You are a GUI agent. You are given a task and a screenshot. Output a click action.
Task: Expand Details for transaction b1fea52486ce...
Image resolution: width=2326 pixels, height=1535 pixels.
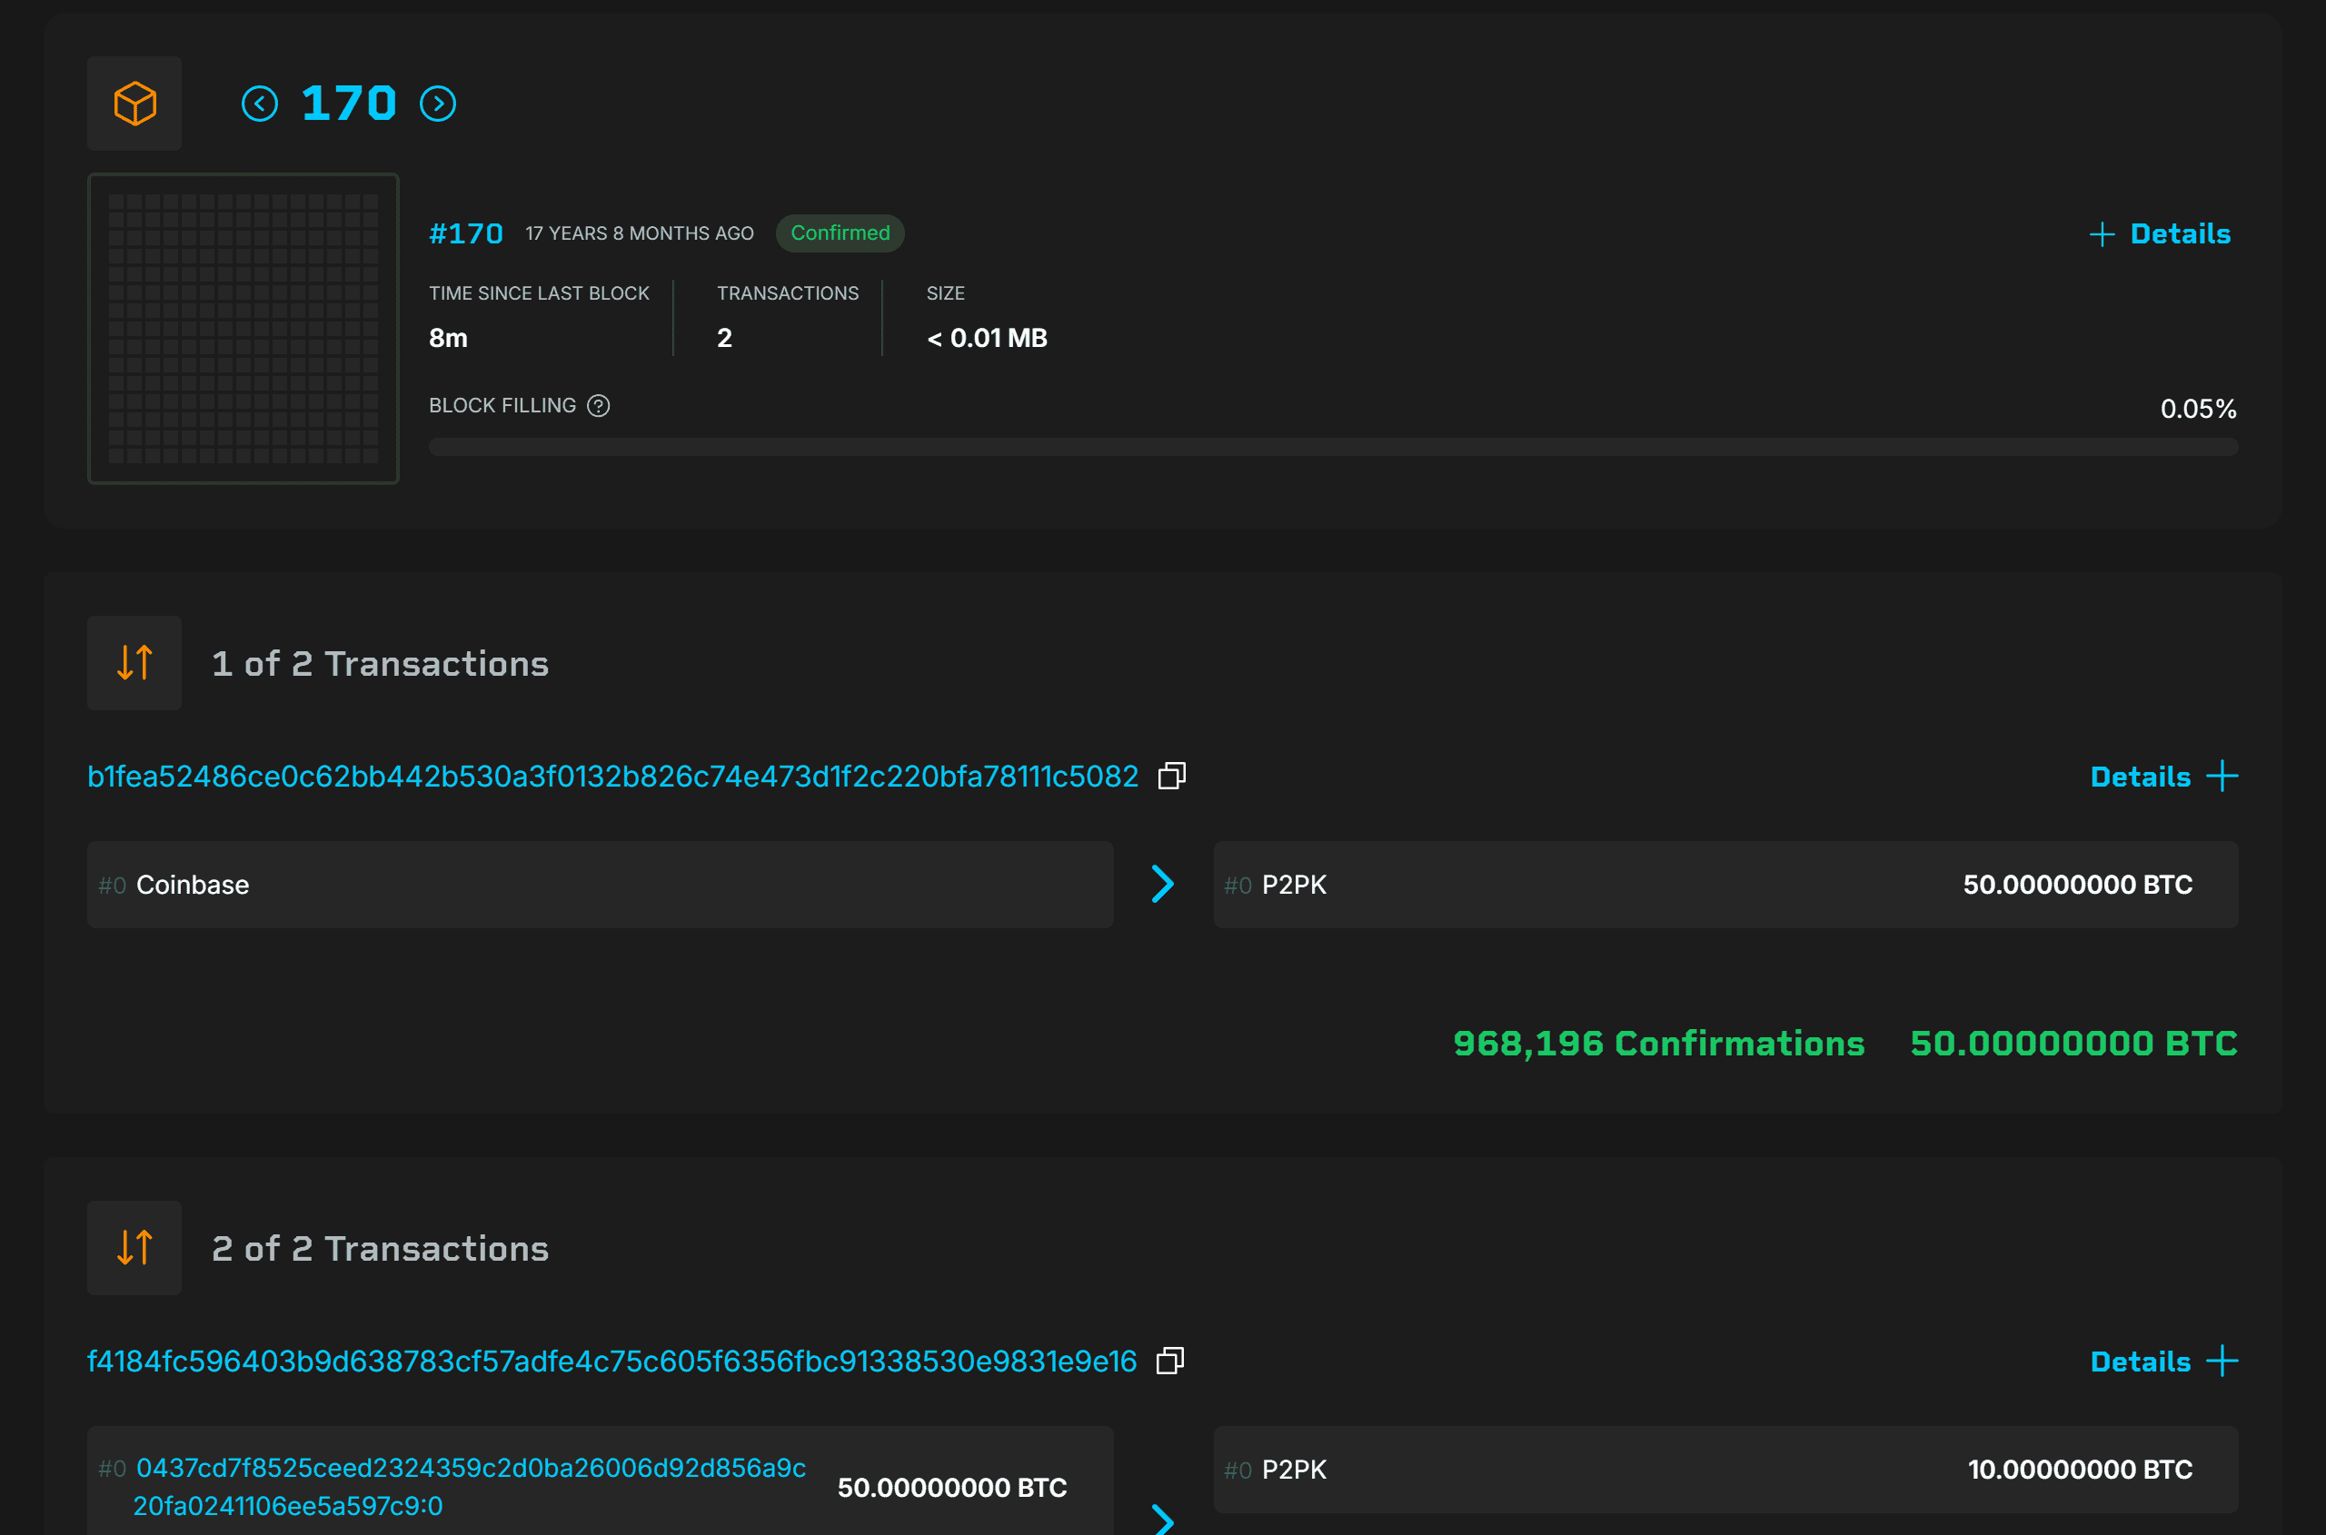[2164, 777]
